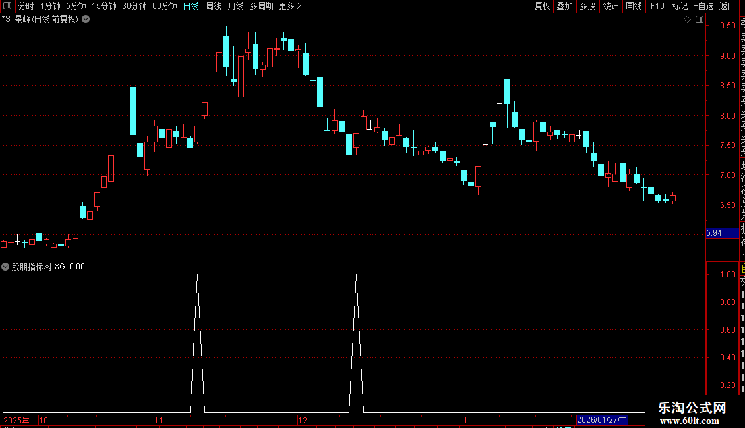Select the 15分钟 period tab

[104, 6]
